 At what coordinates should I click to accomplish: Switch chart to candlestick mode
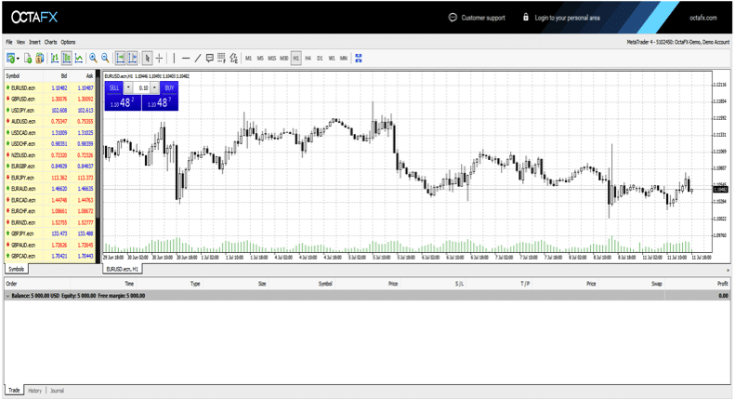67,59
